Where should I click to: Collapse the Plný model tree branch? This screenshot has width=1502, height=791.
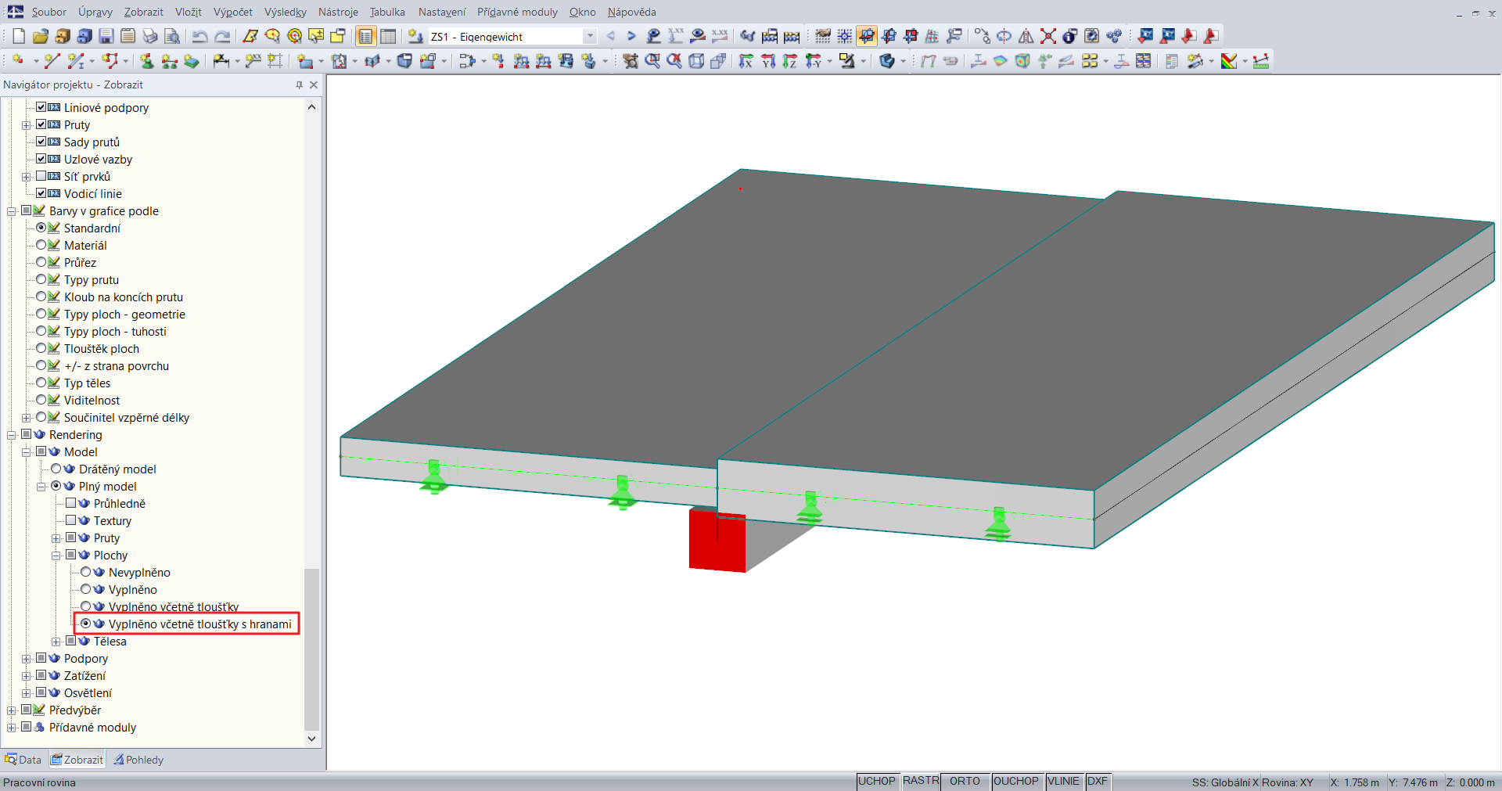[41, 486]
